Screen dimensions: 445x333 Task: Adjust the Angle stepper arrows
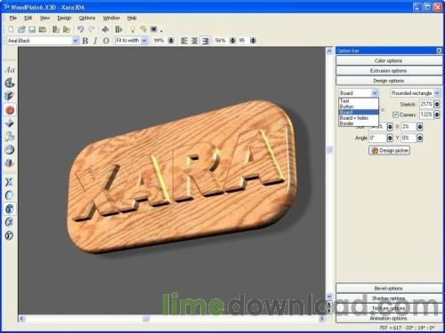[390, 138]
